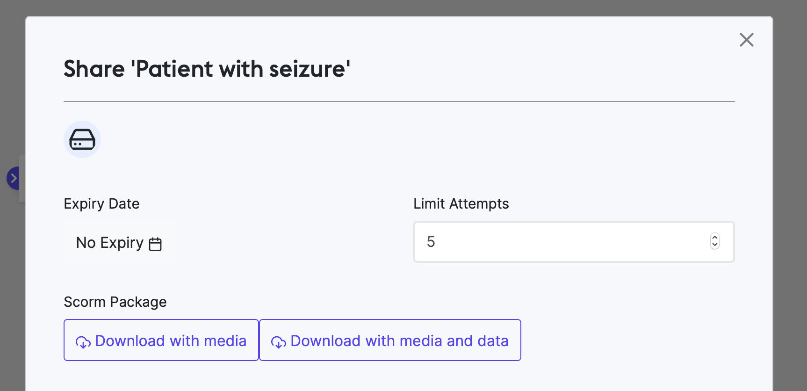Close the Share dialog with the X
Screen dimensions: 807x391
pyautogui.click(x=747, y=40)
